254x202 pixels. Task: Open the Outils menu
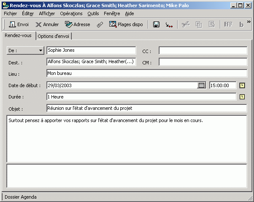[x=93, y=13]
